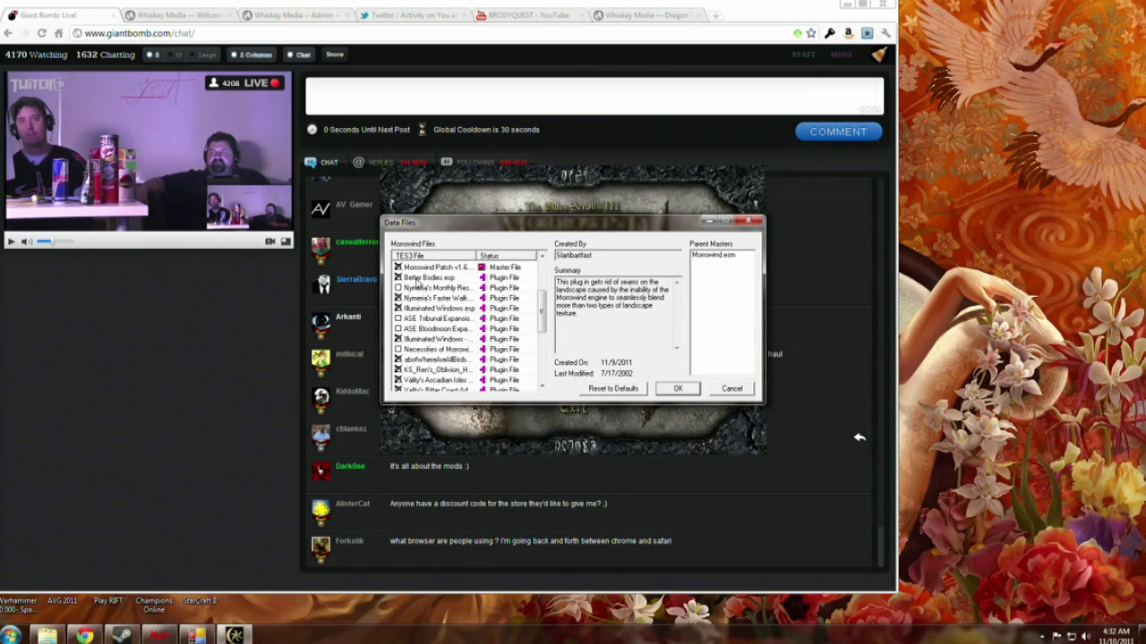Click the blue COMMENT button
1146x644 pixels.
tap(838, 131)
